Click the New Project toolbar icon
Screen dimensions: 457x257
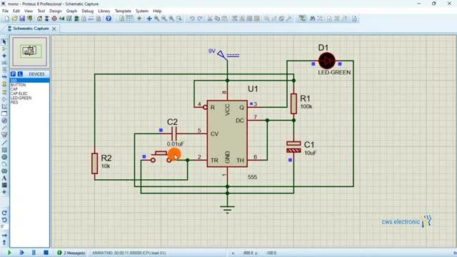tap(7, 19)
